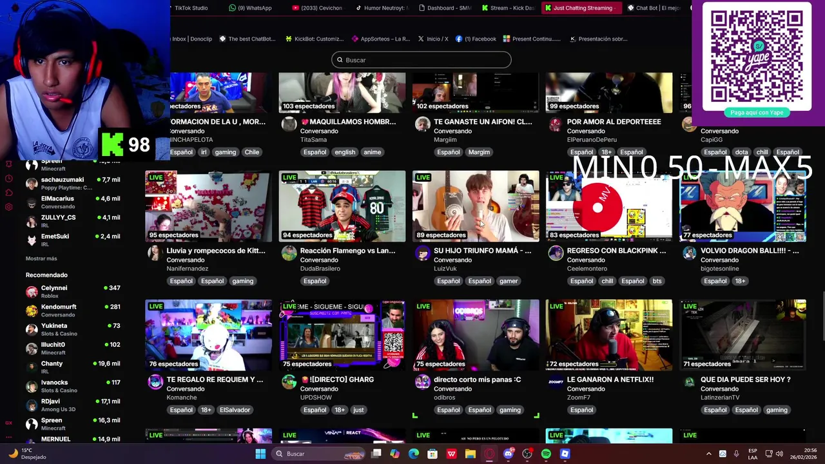Open sidebar three-dots more options icon
The height and width of the screenshot is (464, 825).
9,436
